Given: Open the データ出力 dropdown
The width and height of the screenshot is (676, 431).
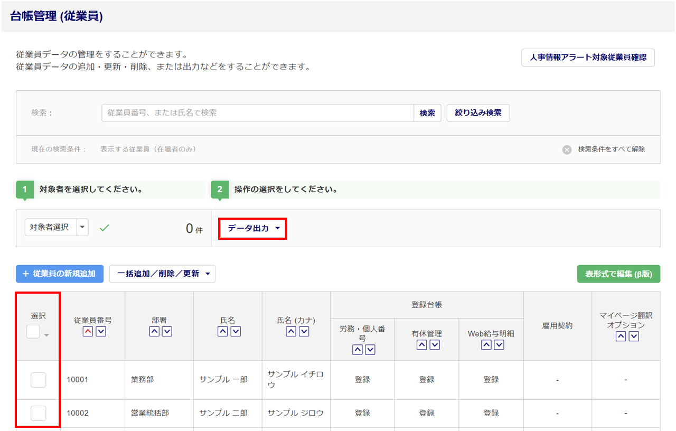Looking at the screenshot, I should (x=253, y=228).
